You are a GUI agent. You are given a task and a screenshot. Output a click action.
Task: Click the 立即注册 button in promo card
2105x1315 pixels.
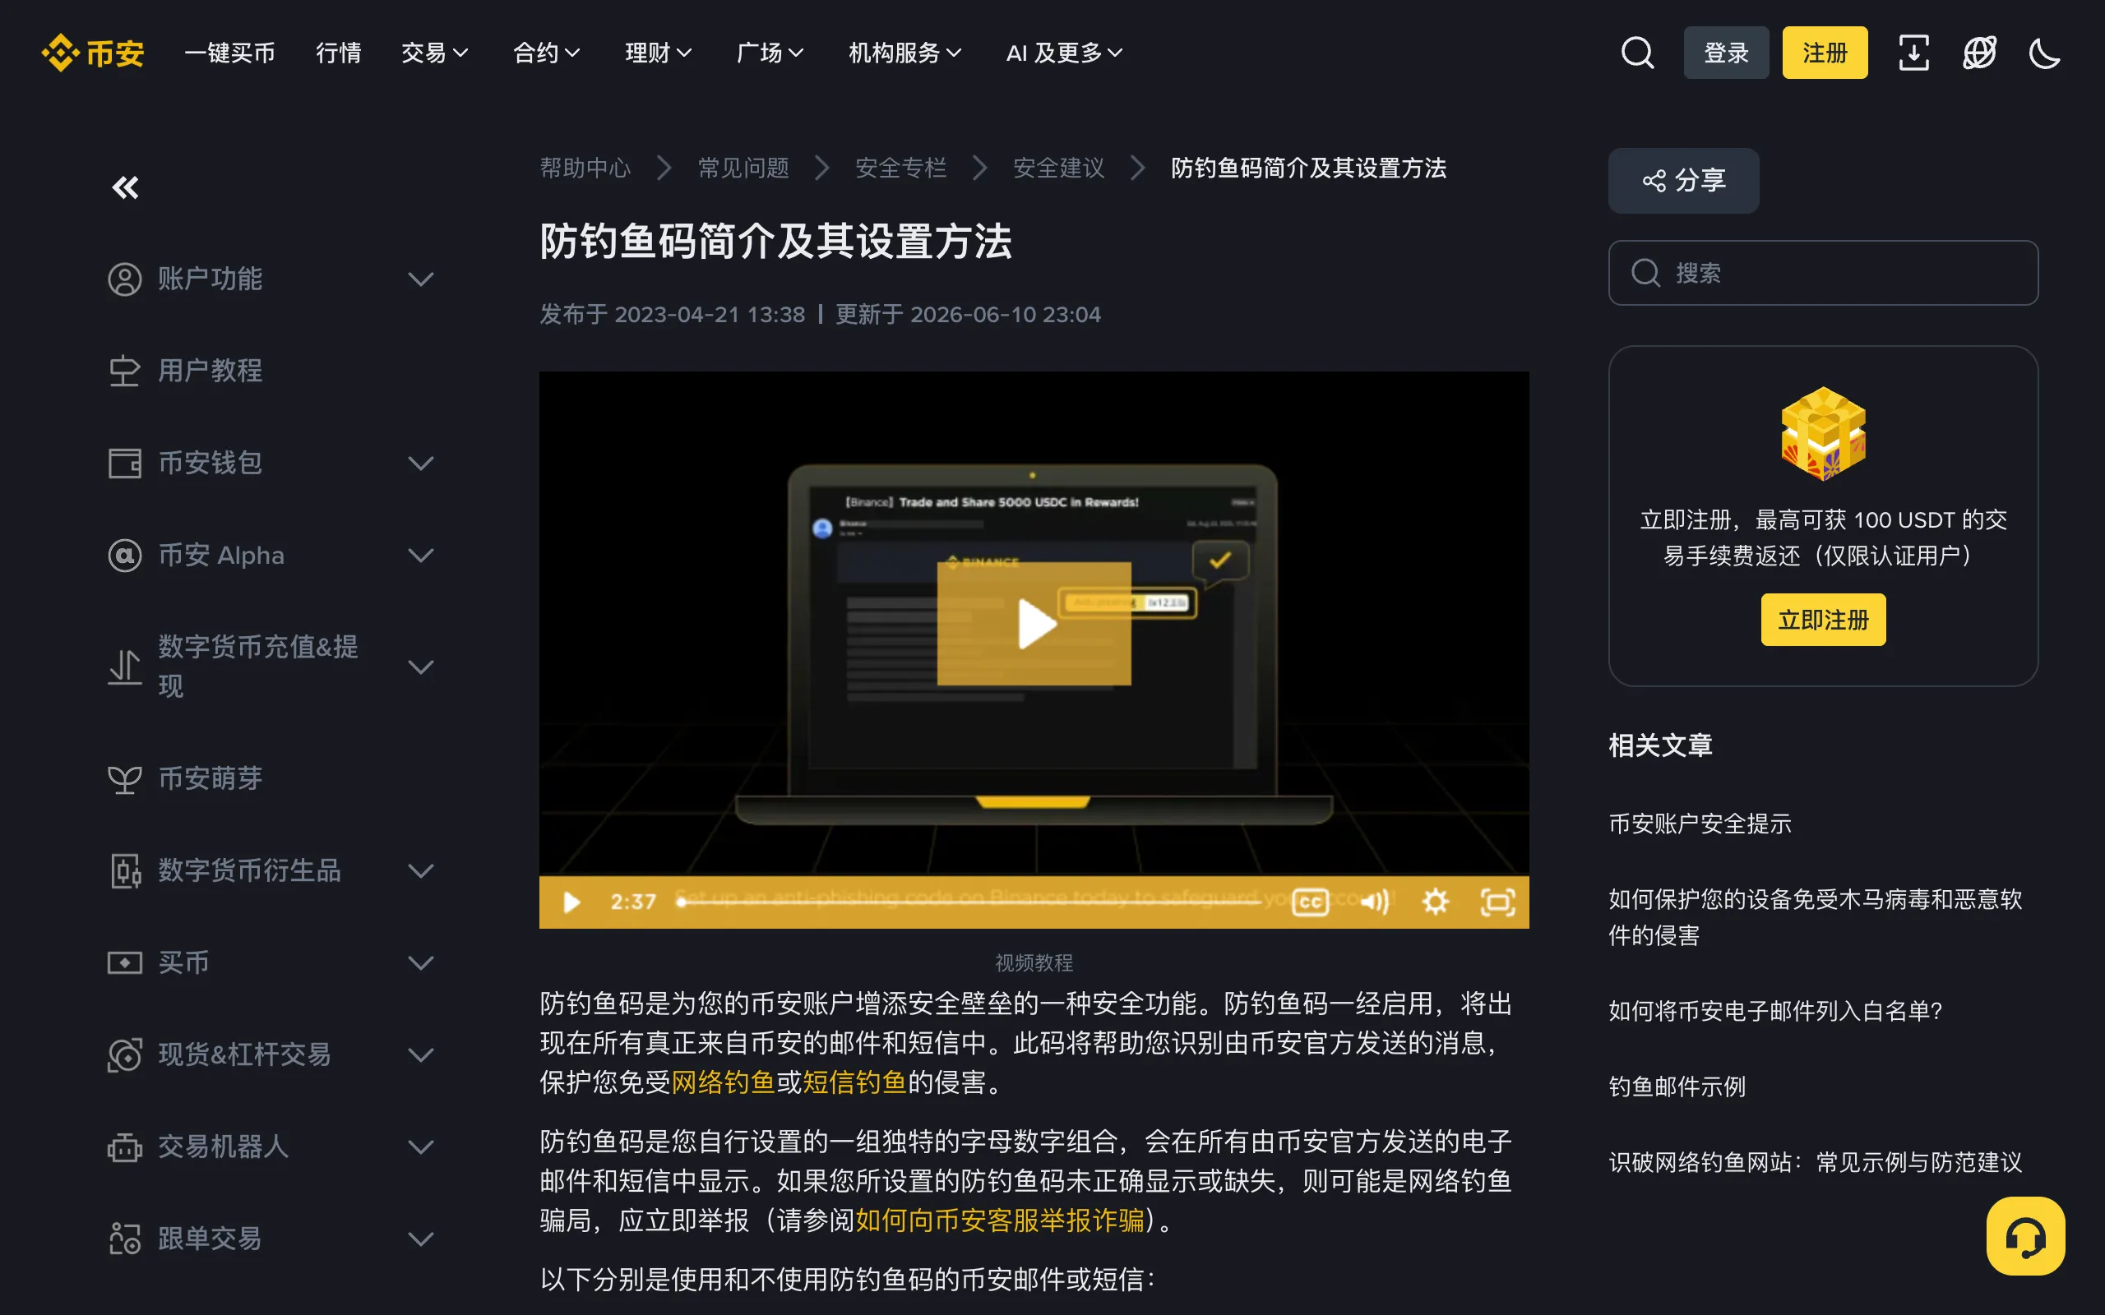[x=1823, y=620]
